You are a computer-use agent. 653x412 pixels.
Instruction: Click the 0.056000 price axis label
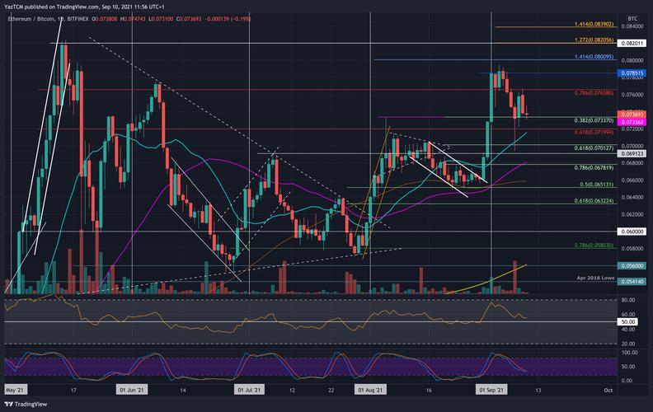click(632, 266)
